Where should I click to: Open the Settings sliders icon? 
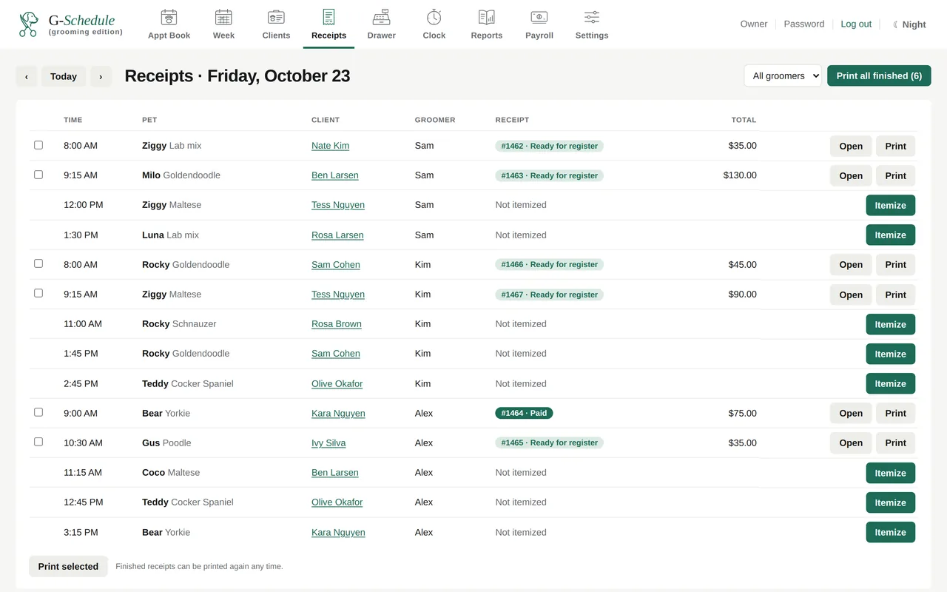click(x=592, y=17)
